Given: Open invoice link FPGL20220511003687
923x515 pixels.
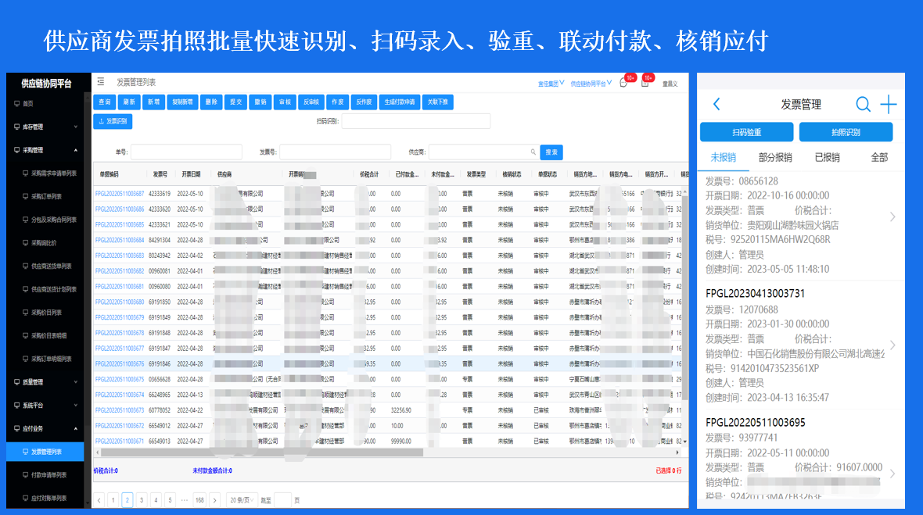Looking at the screenshot, I should click(x=120, y=194).
